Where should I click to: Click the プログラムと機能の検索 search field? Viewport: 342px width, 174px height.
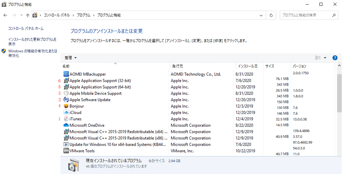[306, 15]
